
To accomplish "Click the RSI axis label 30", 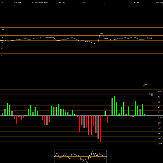I will (2, 48).
